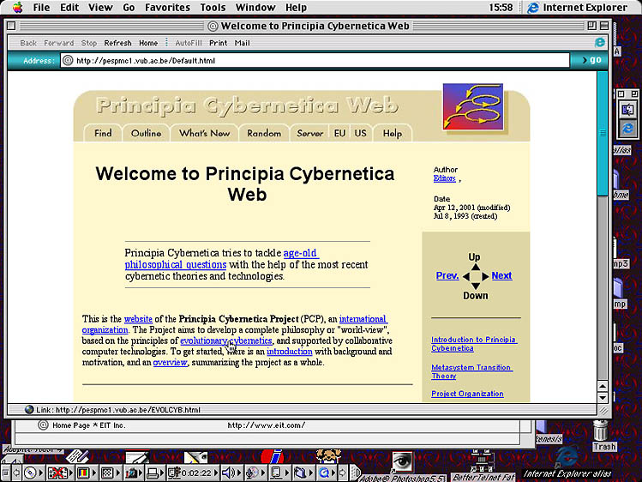Viewport: 642px width, 482px height.
Task: Click the Principia Cybernetica arrows logo
Action: [473, 106]
